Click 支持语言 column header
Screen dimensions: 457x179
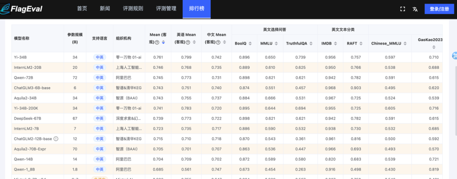pyautogui.click(x=100, y=38)
